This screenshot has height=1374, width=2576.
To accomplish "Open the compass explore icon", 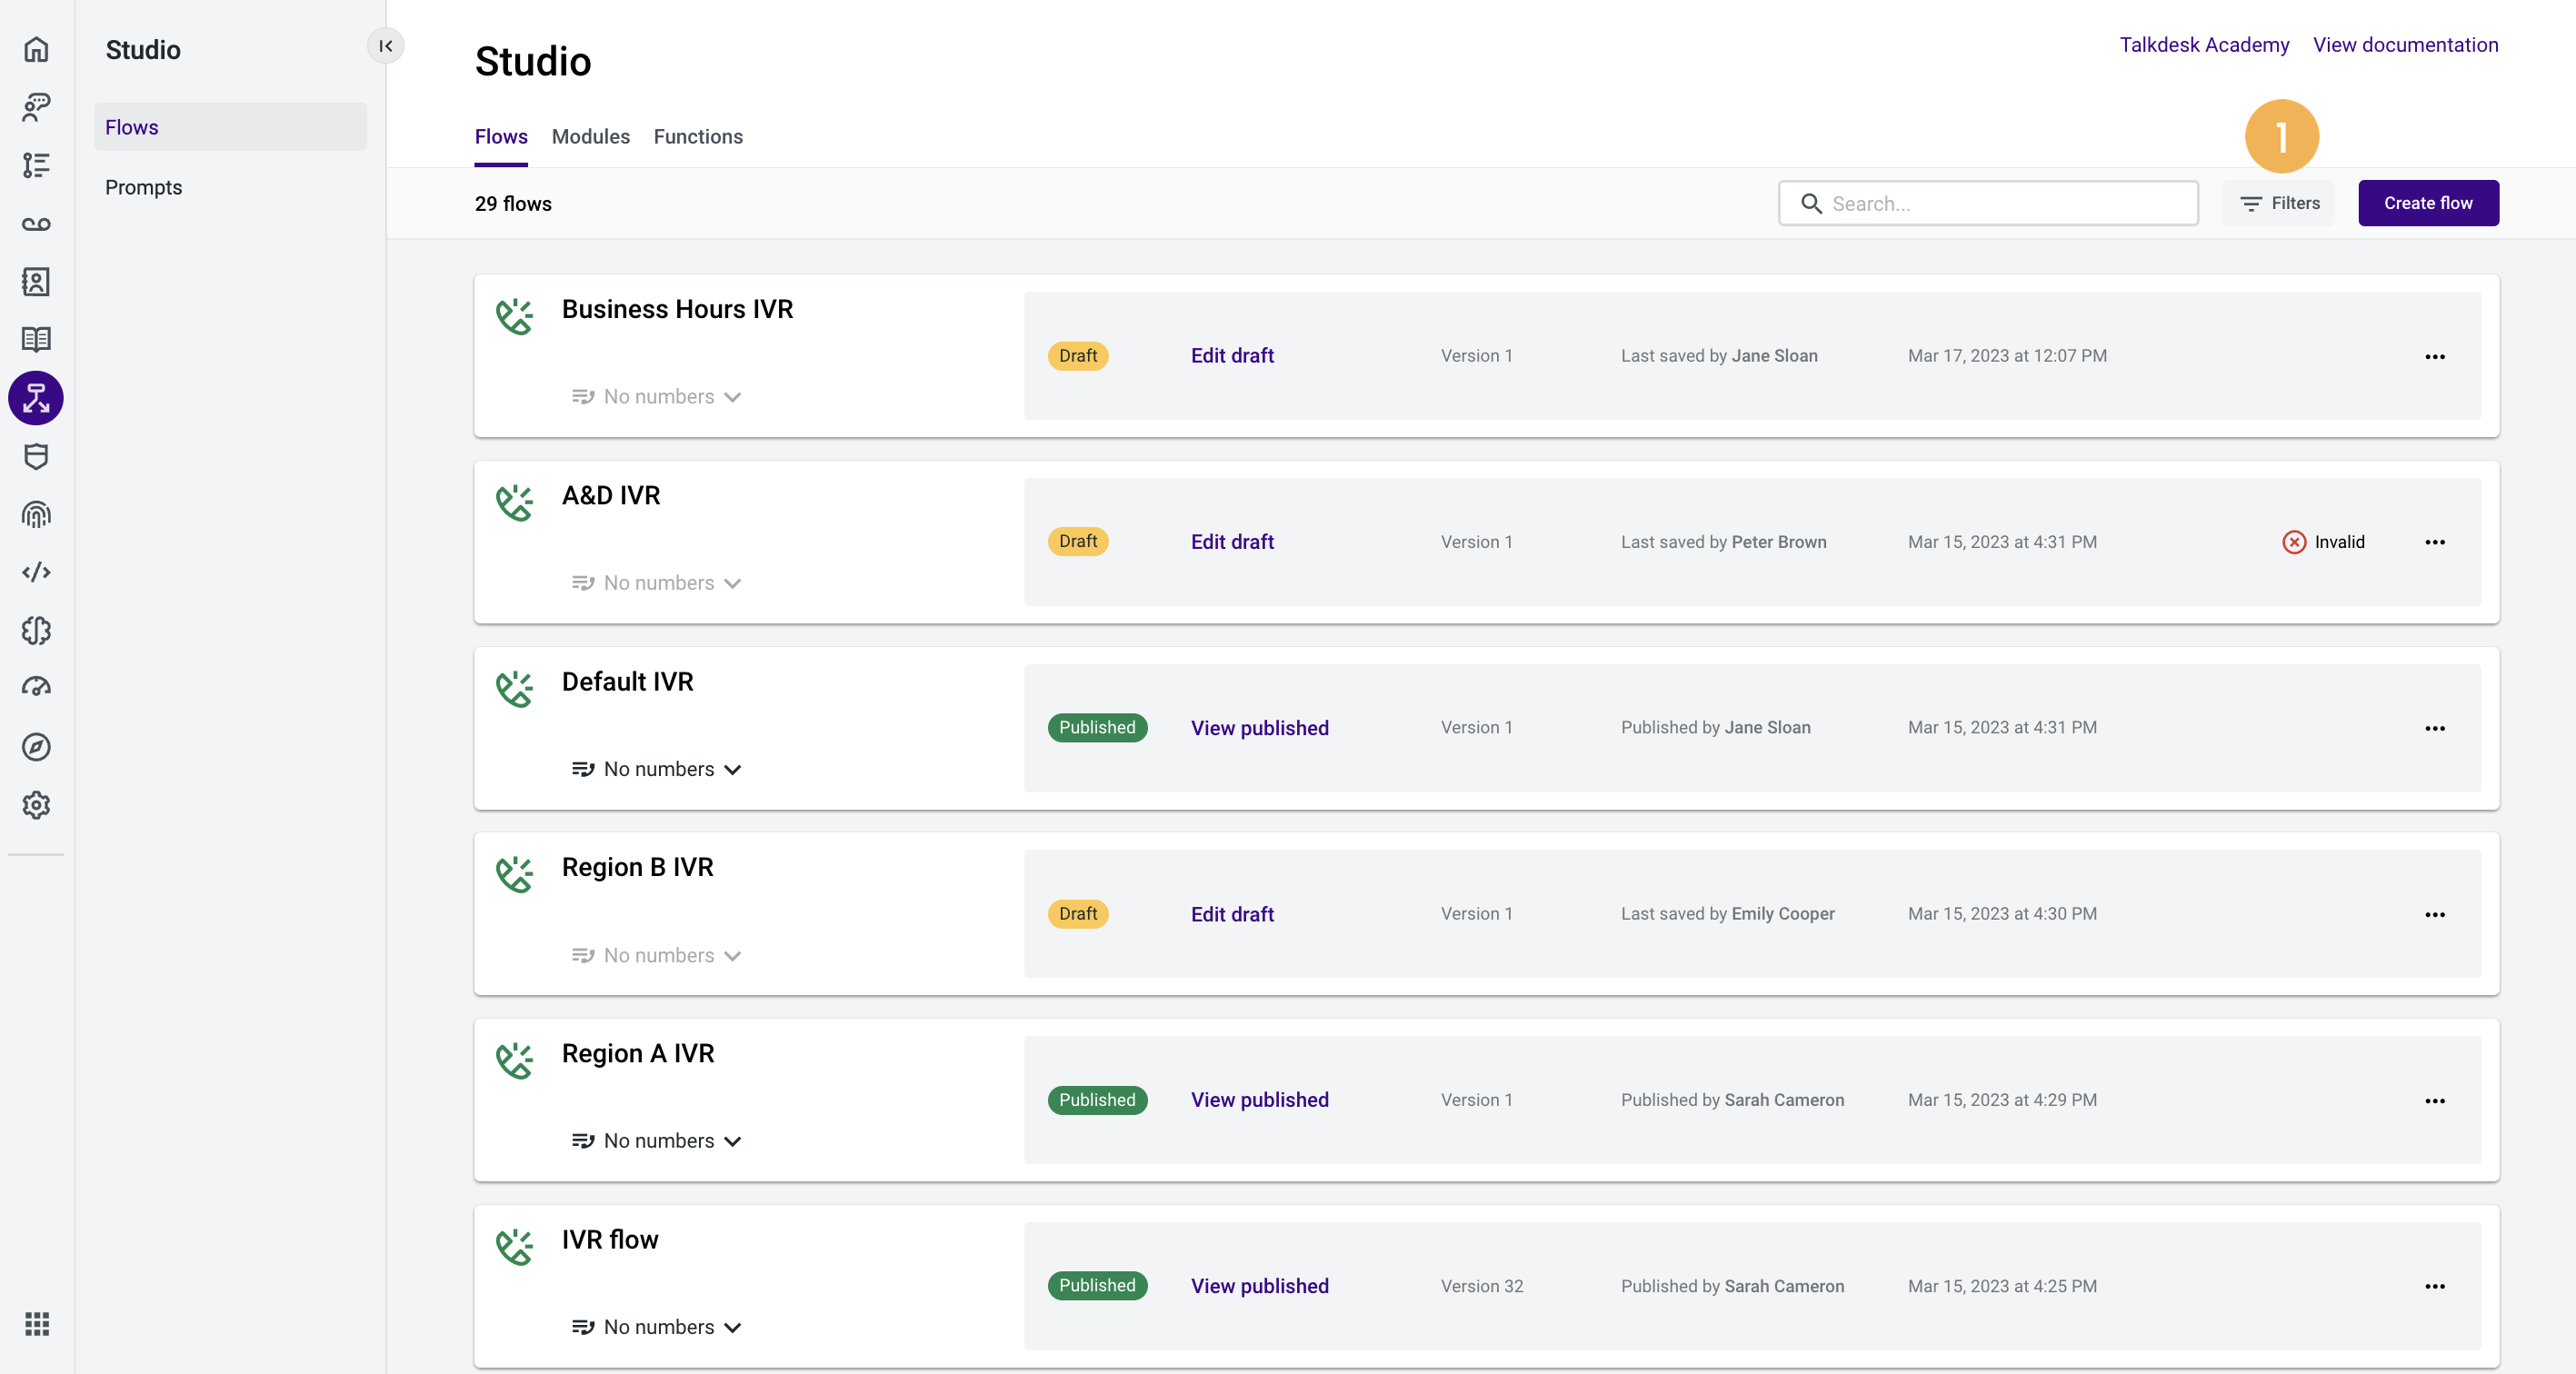I will pos(36,747).
